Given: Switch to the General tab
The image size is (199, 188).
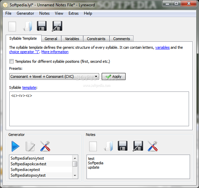Looking at the screenshot, I should pos(51,39).
